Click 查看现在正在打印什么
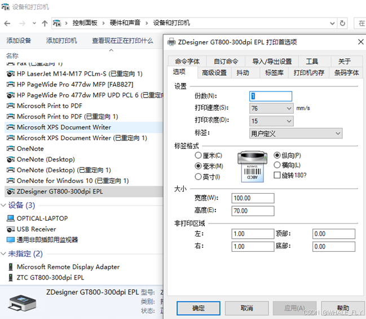Image resolution: width=366 pixels, height=319 pixels. (122, 41)
